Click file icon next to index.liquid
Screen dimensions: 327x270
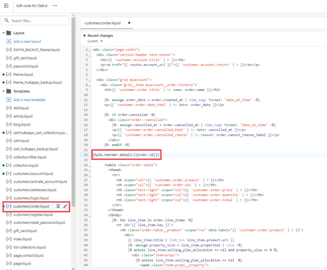pos(9,239)
